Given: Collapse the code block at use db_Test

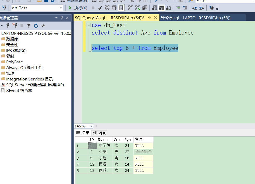Looking at the screenshot, I should pyautogui.click(x=89, y=25).
